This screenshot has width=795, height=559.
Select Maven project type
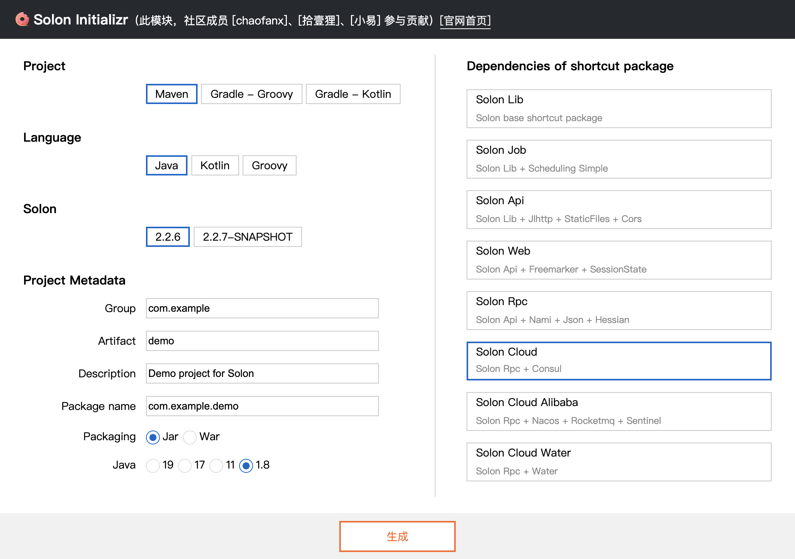(172, 94)
